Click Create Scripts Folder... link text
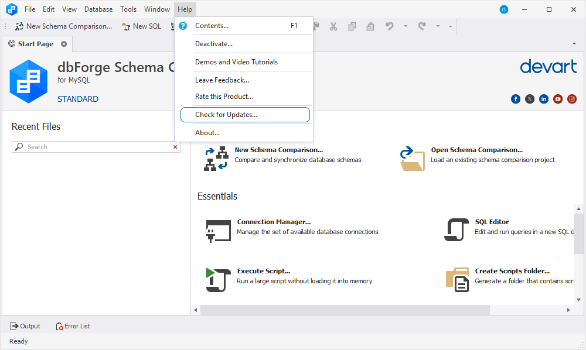Viewport: 586px width, 350px height. [x=512, y=271]
